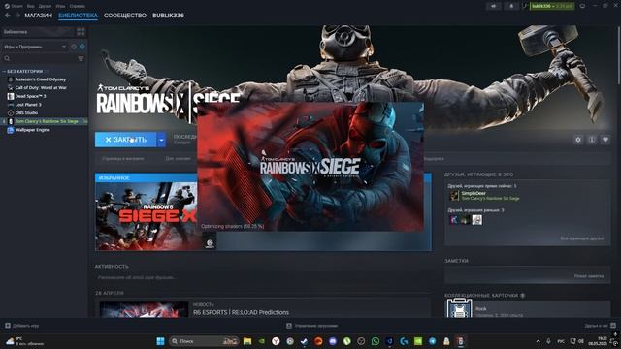Viewport: 621px width, 349px height.
Task: Open Telegram from the taskbar
Action: [x=432, y=341]
